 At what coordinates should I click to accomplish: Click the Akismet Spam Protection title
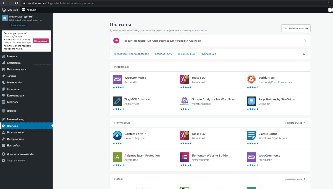click(142, 156)
